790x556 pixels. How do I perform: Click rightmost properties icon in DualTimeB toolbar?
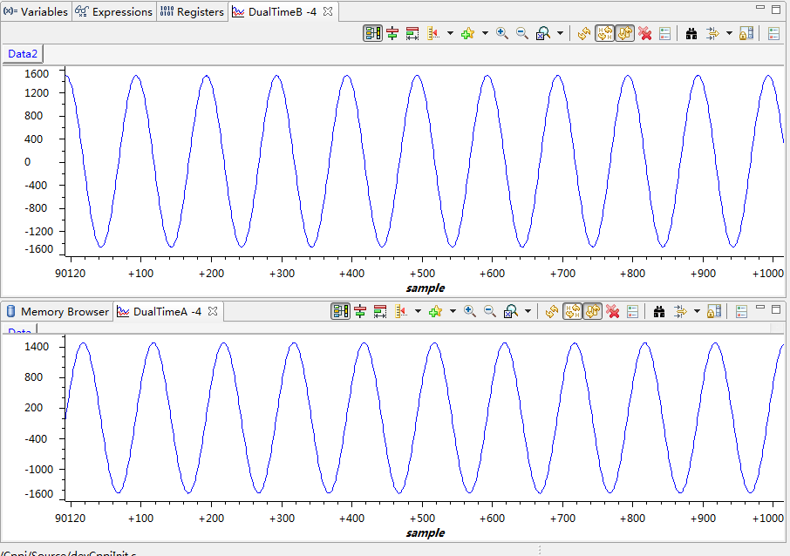click(774, 34)
